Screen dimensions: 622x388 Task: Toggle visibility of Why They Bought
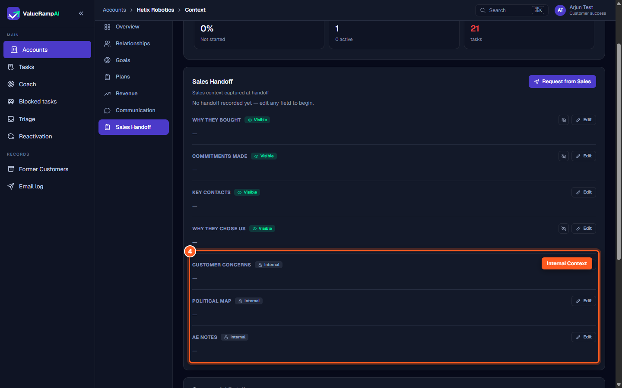coord(564,120)
